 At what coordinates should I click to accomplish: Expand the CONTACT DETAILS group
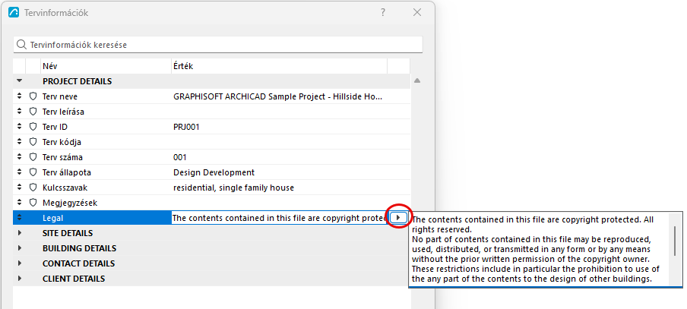point(19,263)
